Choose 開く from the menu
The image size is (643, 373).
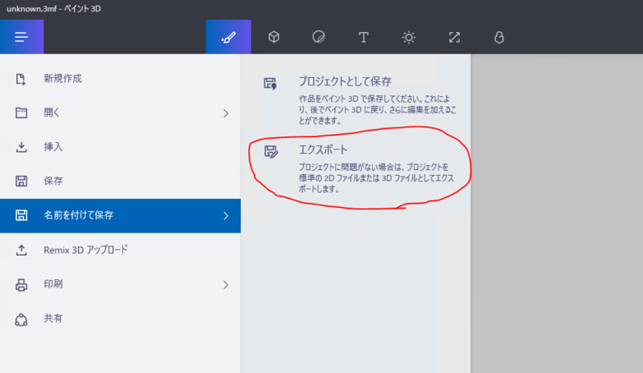120,113
